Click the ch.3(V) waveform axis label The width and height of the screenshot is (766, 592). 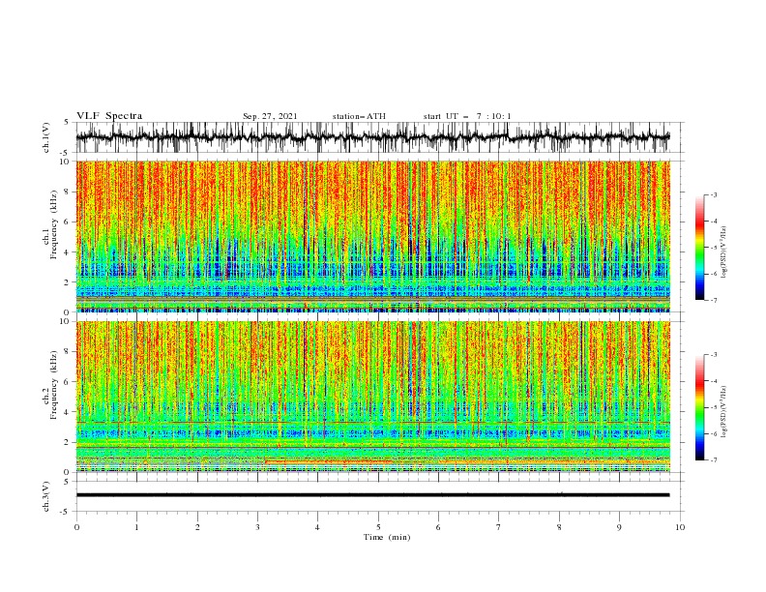[x=46, y=496]
